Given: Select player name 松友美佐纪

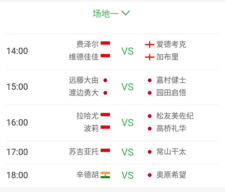Looking at the screenshot, I should pyautogui.click(x=175, y=116).
